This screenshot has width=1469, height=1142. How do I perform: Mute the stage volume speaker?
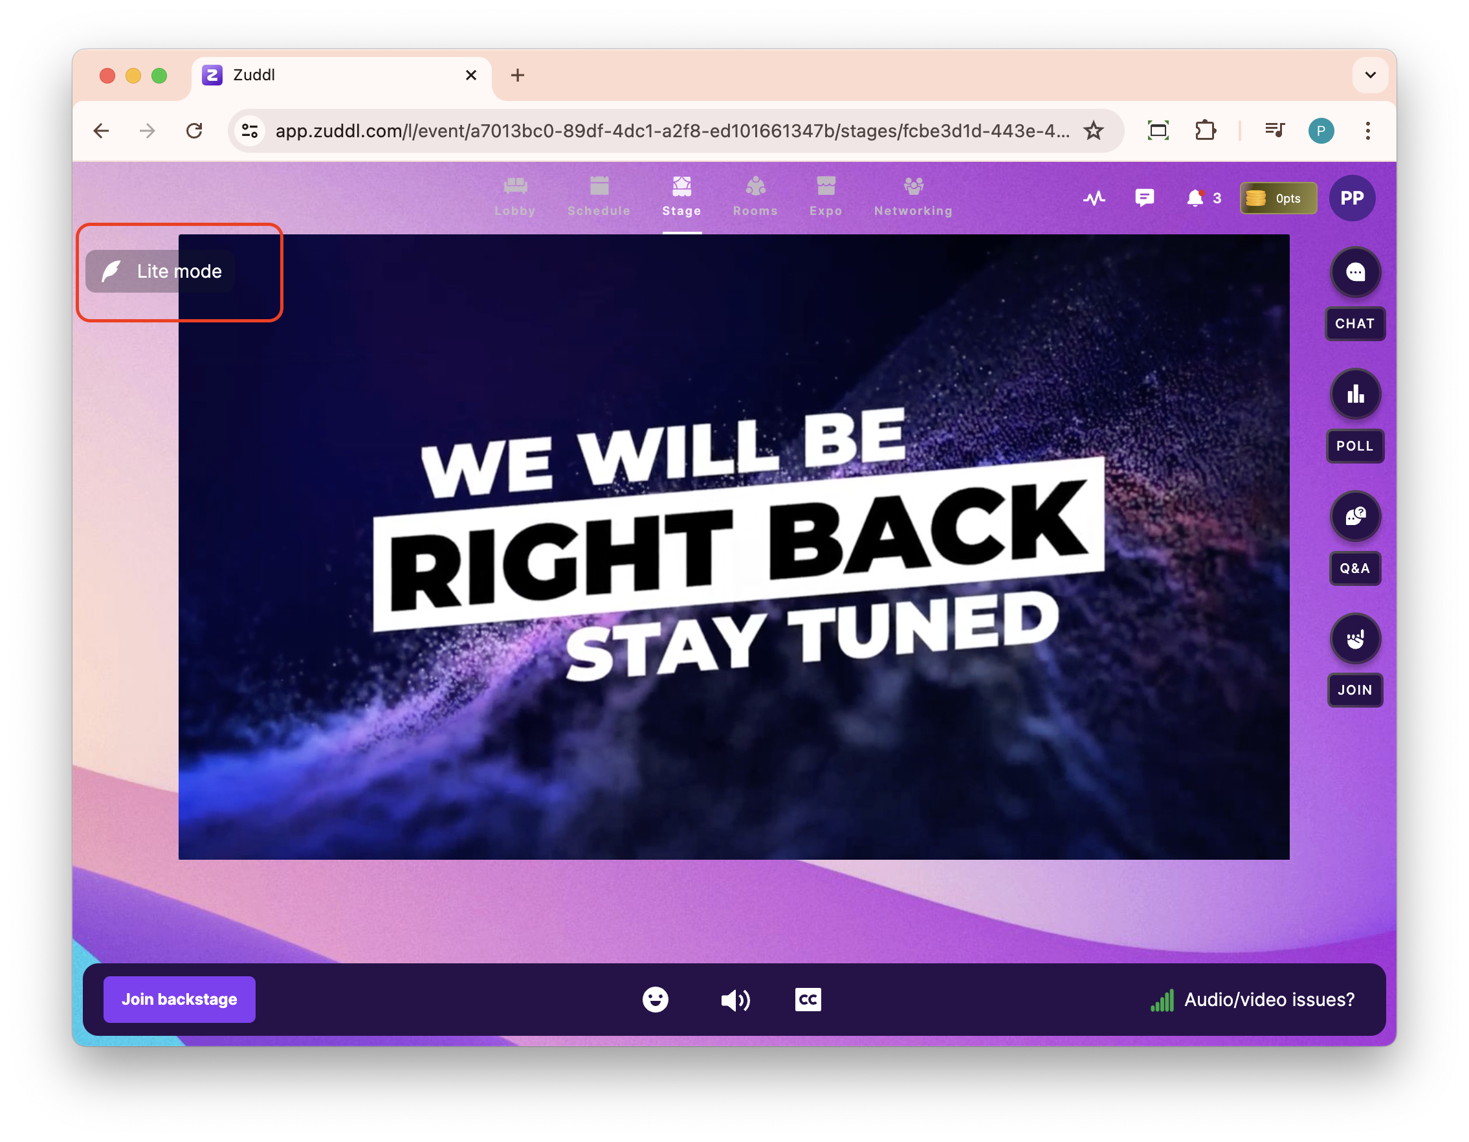(x=734, y=1000)
